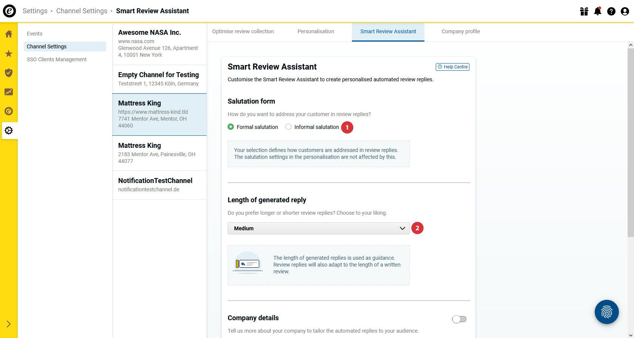Open the Settings gear icon in the sidebar
Viewport: 634px width, 338px height.
[x=9, y=130]
